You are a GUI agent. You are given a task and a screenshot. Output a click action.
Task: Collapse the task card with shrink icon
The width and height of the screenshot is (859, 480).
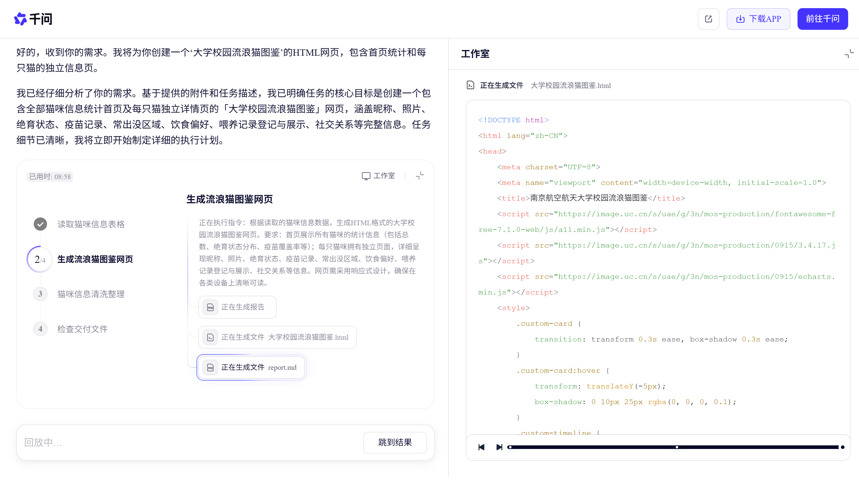point(420,176)
